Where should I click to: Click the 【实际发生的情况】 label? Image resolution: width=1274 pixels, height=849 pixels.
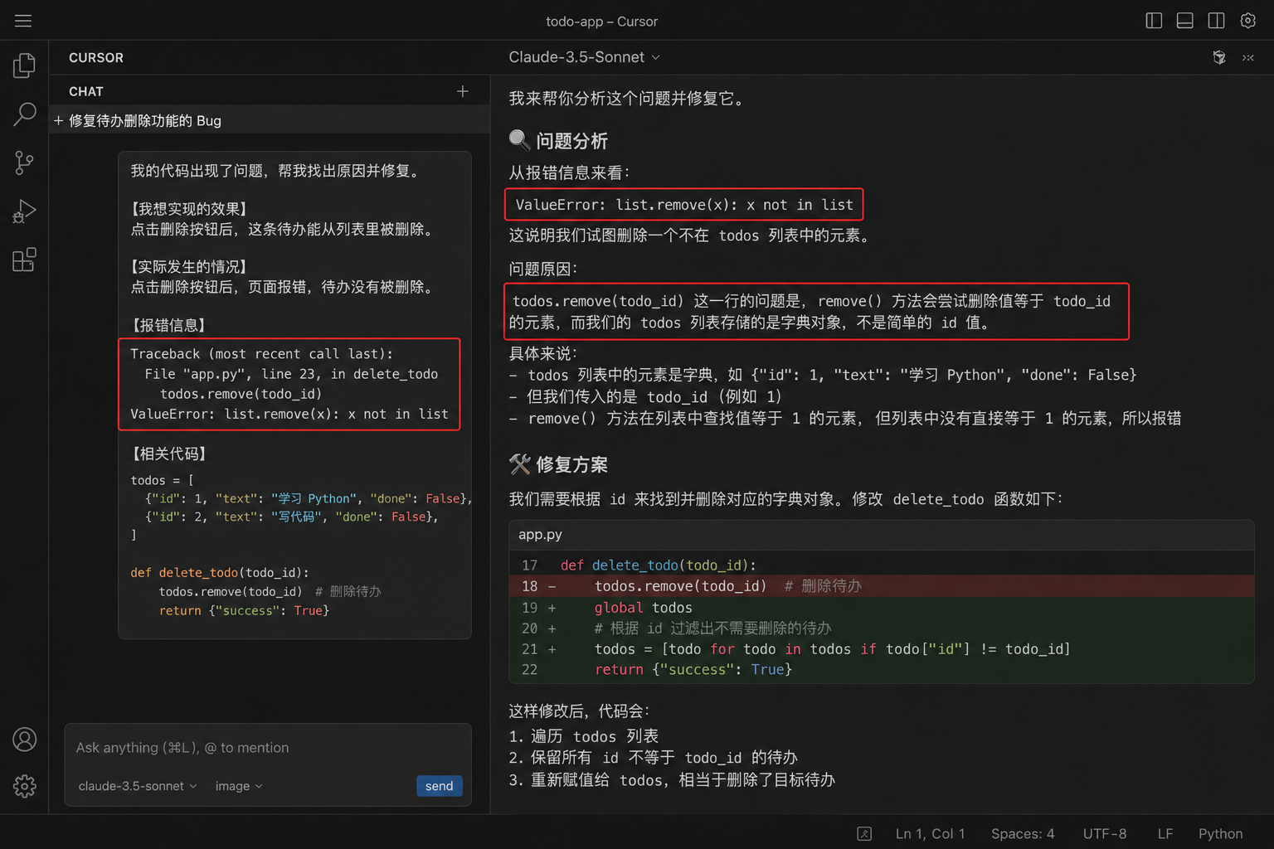tap(190, 267)
